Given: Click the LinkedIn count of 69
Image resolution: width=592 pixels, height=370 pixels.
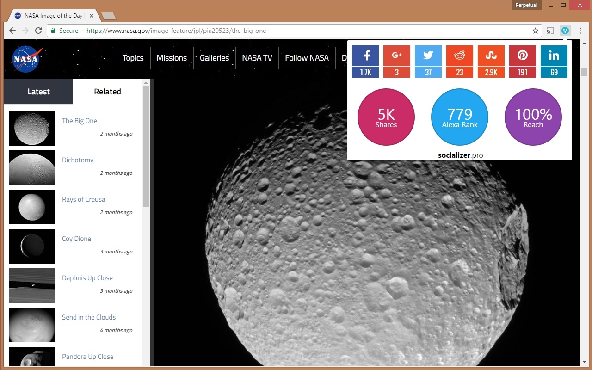Looking at the screenshot, I should [x=554, y=72].
